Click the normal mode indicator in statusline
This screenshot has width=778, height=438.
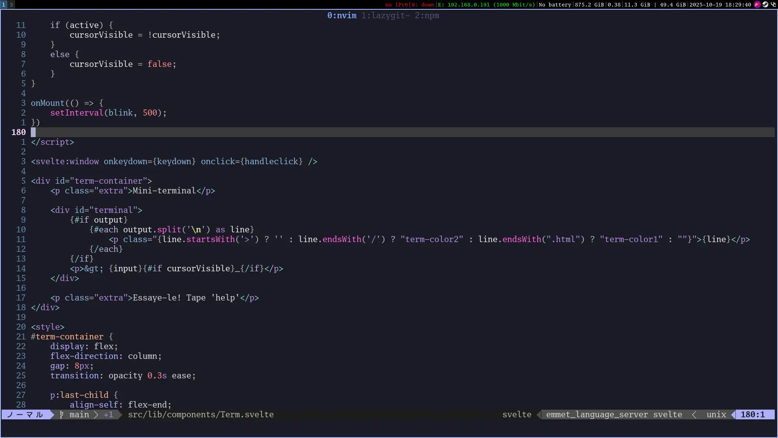[x=25, y=414]
